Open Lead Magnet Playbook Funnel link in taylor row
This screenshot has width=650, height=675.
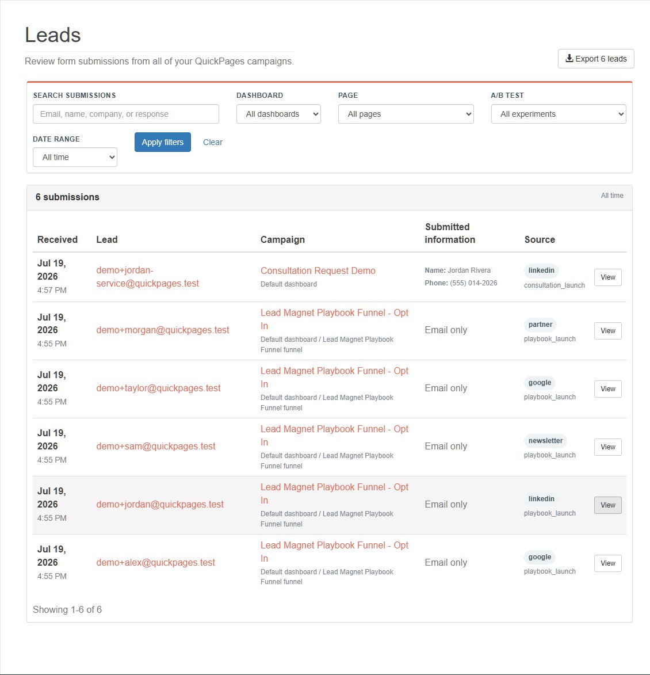point(334,377)
